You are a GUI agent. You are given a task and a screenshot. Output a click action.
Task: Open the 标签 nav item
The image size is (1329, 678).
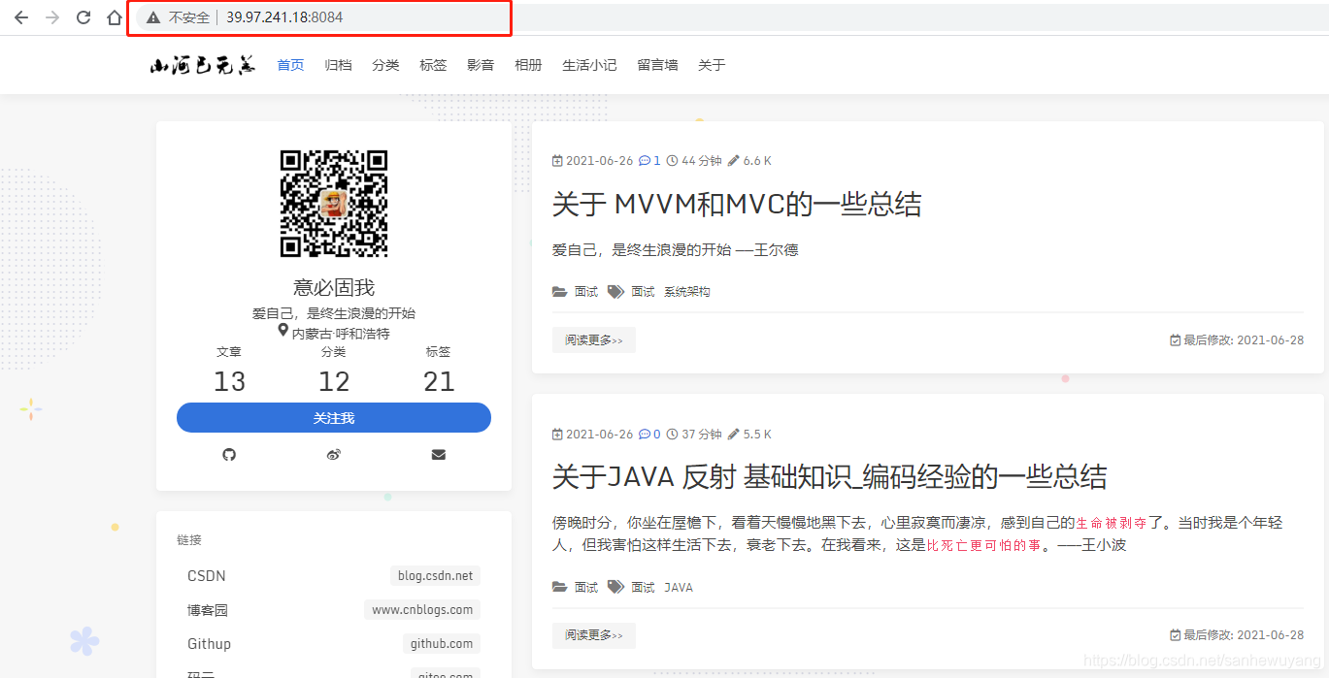pos(433,65)
